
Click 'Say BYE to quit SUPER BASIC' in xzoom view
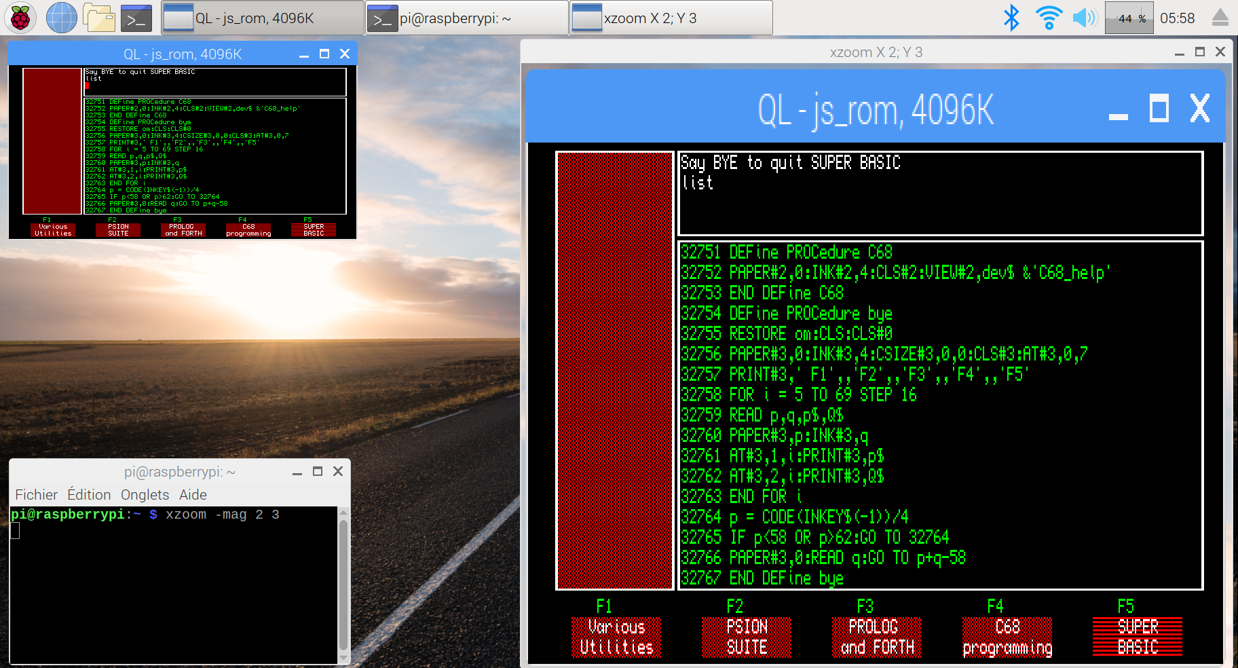(x=791, y=163)
